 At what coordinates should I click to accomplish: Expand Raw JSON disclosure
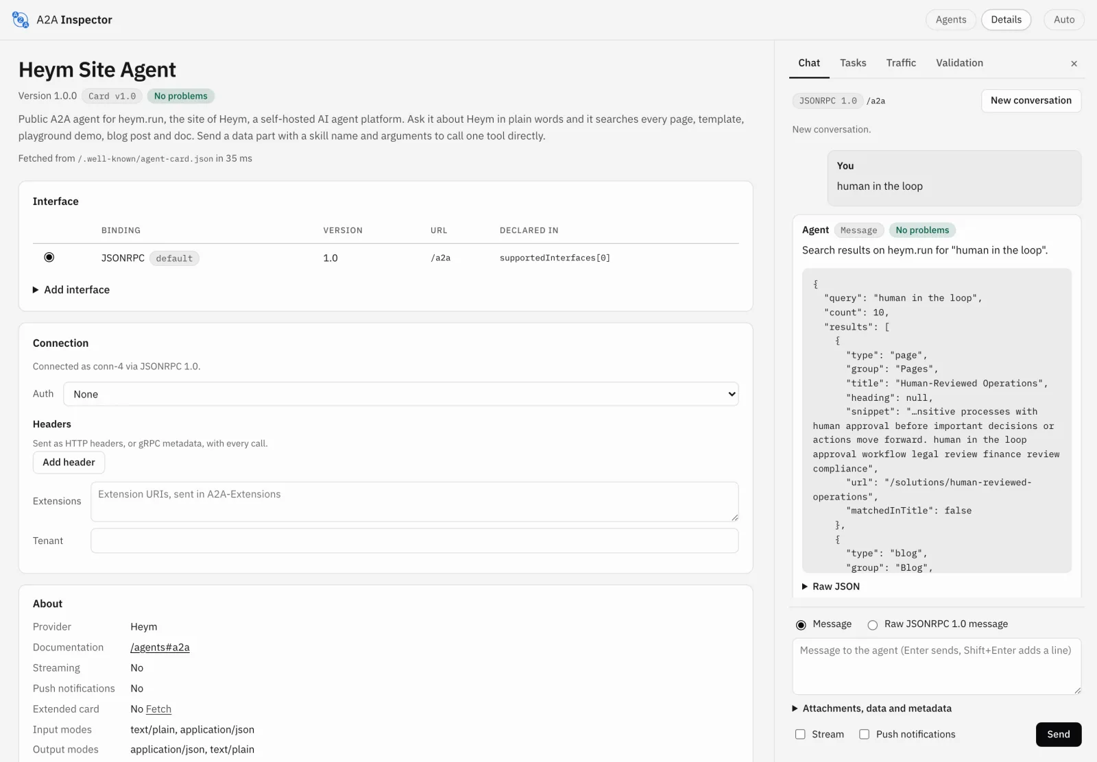pyautogui.click(x=831, y=587)
